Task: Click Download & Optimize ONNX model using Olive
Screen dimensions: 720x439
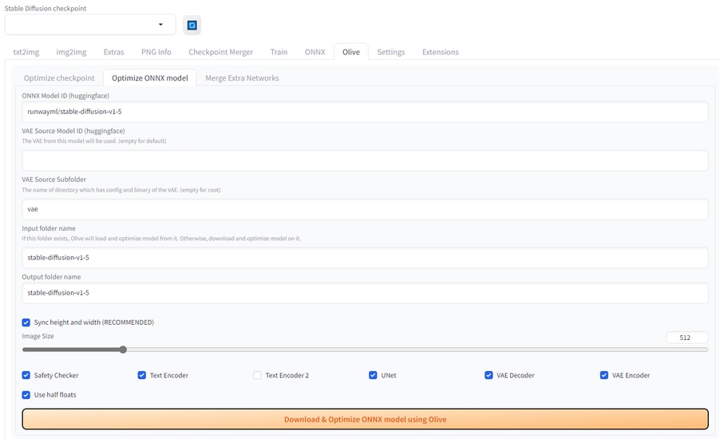Action: coord(365,419)
